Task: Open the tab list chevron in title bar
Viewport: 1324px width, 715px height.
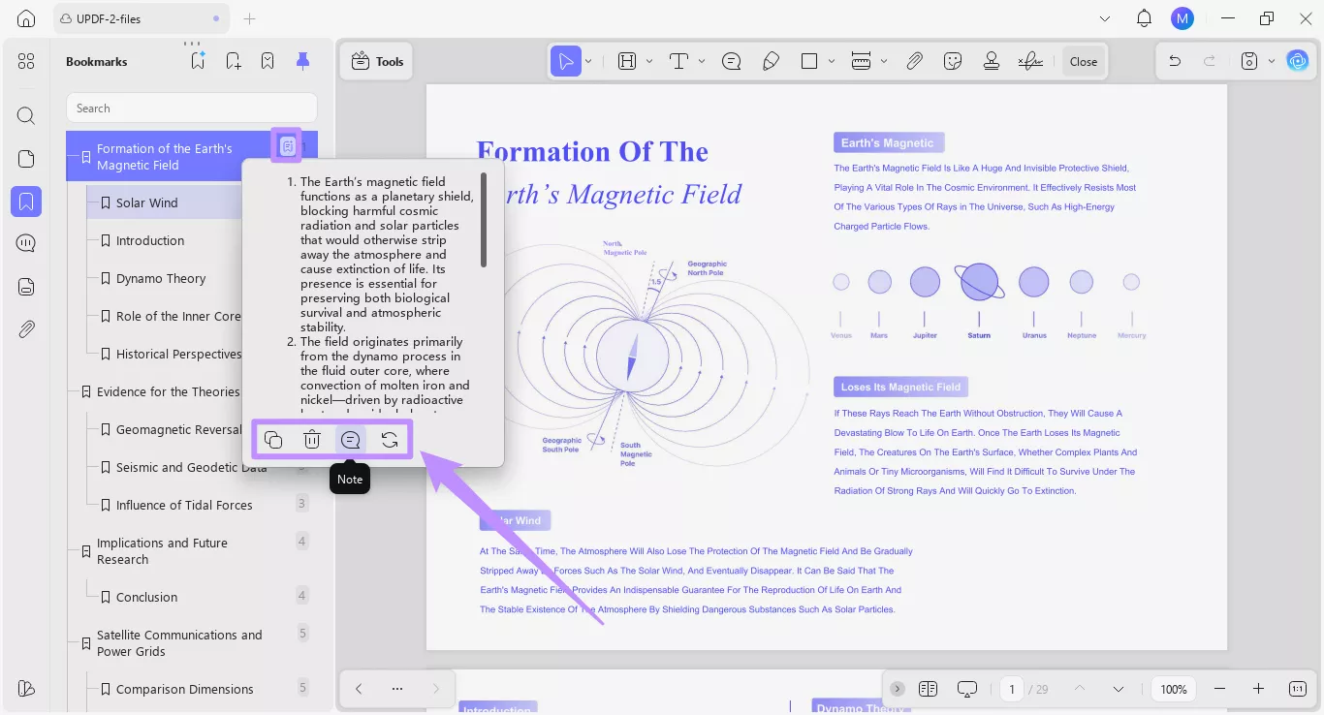Action: [1105, 18]
